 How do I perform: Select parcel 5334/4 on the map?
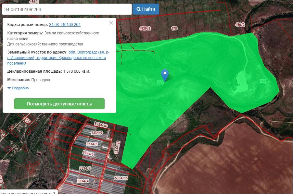[83, 181]
